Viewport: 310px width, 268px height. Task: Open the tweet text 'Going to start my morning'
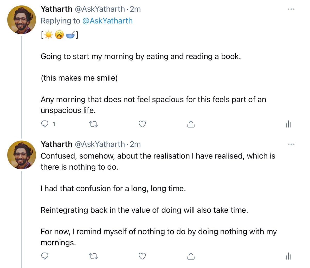(x=141, y=57)
